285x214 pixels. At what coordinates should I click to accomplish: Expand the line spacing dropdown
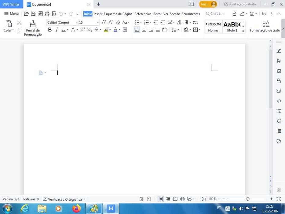(x=178, y=30)
